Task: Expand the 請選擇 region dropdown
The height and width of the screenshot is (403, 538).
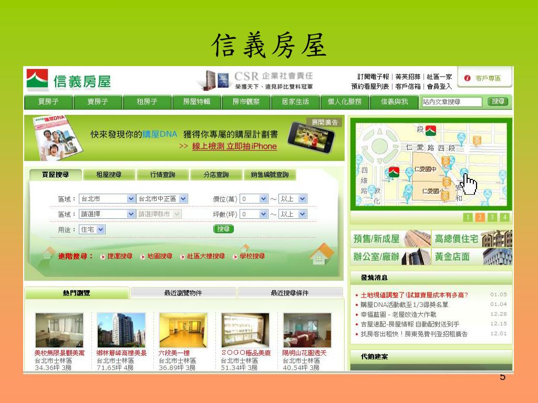Action: pos(107,214)
